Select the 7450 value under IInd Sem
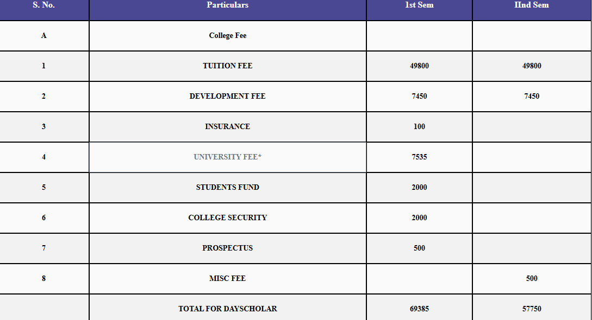592x320 pixels. tap(532, 97)
